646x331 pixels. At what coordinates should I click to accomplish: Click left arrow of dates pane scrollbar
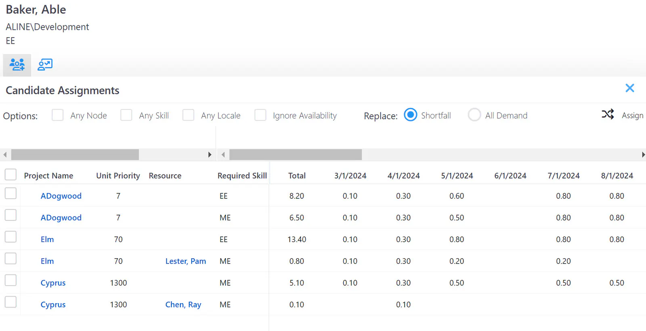(x=223, y=155)
